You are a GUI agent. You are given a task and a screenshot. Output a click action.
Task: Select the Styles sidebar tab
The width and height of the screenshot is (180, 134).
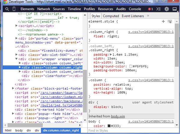tap(96, 16)
